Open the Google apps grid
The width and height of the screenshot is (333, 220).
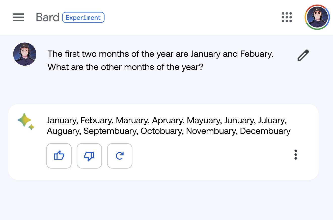pos(287,17)
